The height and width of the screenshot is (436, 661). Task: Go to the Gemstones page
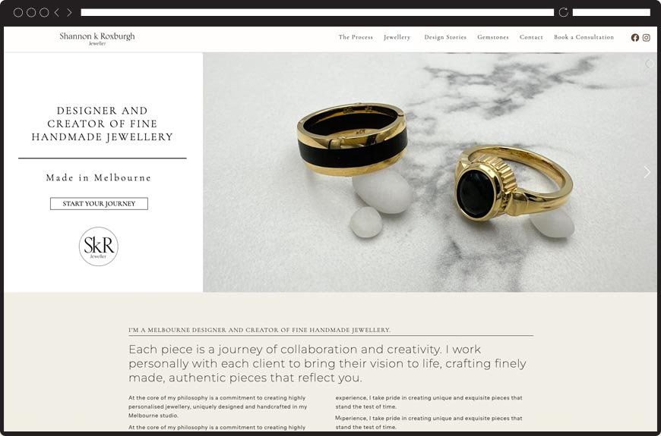[x=493, y=37]
